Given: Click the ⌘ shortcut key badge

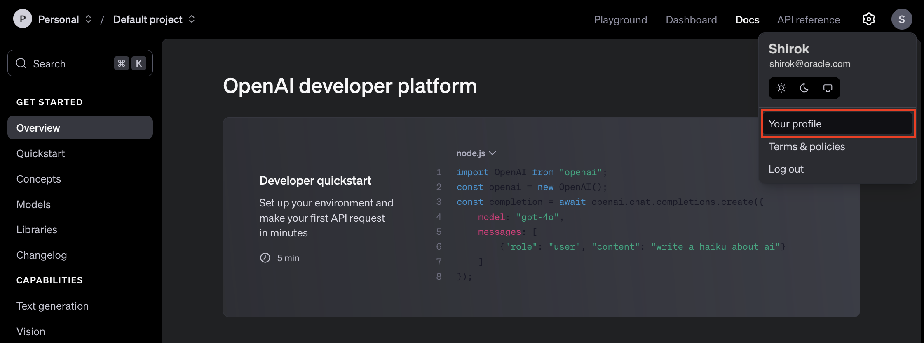Looking at the screenshot, I should click(x=122, y=63).
